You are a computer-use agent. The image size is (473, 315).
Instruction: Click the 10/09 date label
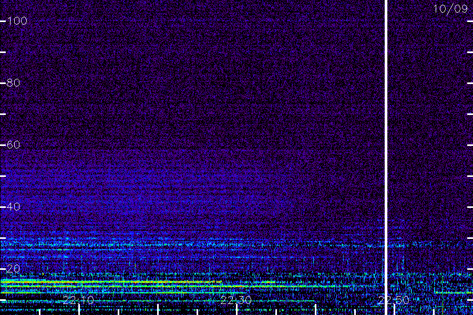451,9
